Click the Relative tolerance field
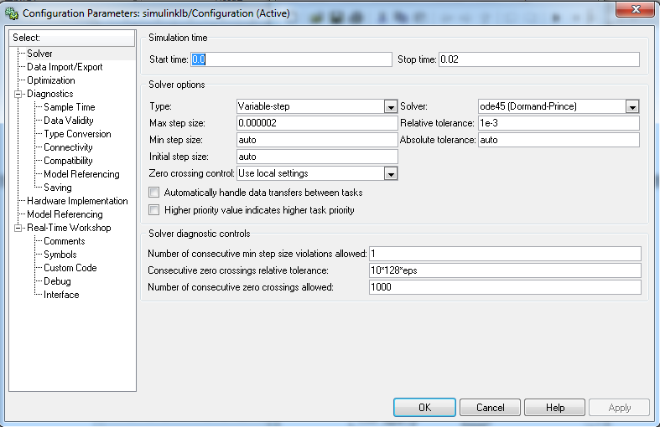 (559, 123)
